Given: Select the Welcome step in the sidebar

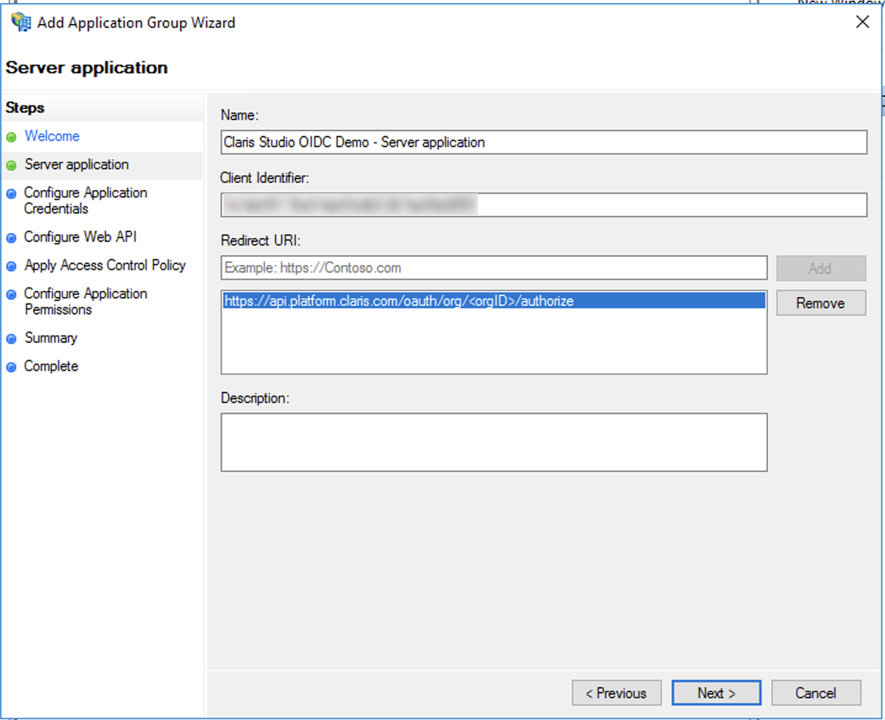Looking at the screenshot, I should 52,136.
